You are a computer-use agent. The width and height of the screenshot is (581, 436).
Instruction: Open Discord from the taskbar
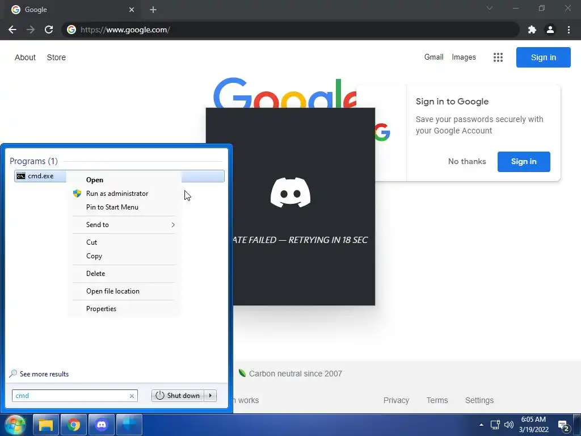point(101,425)
